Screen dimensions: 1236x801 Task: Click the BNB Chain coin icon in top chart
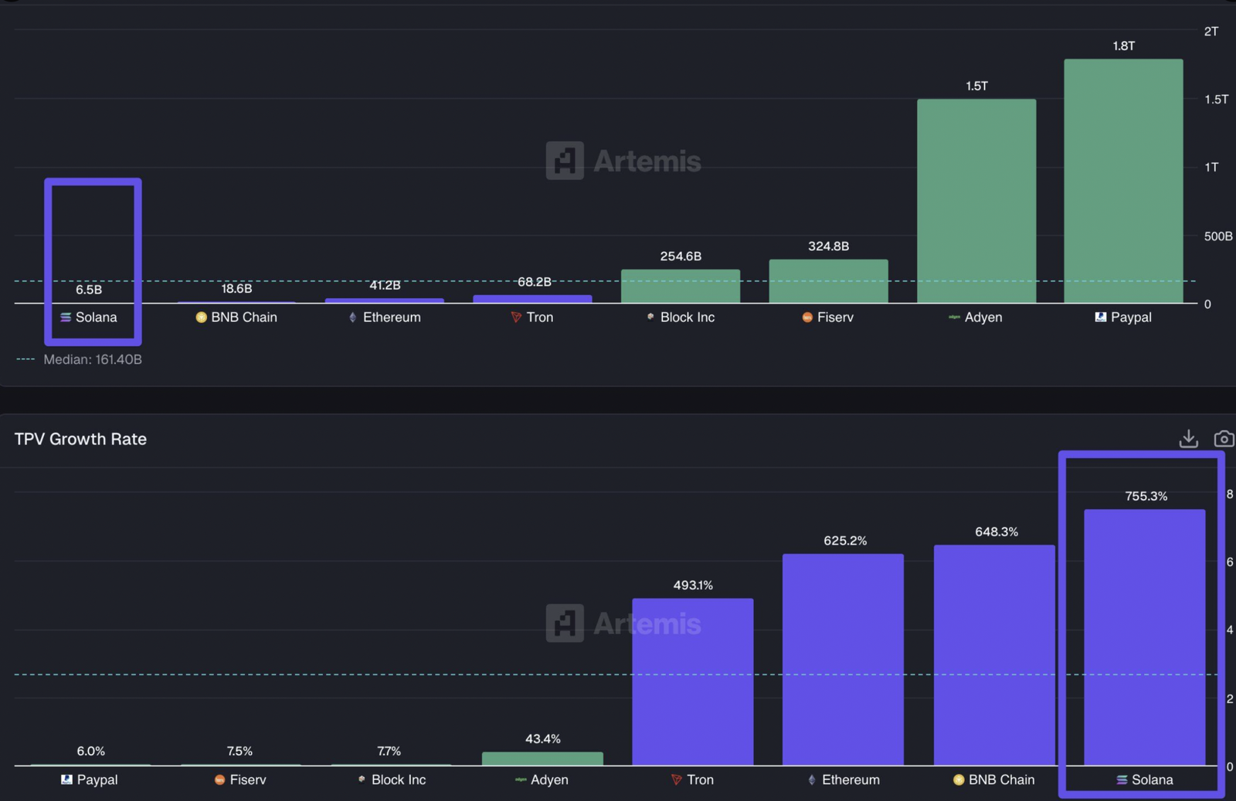201,317
